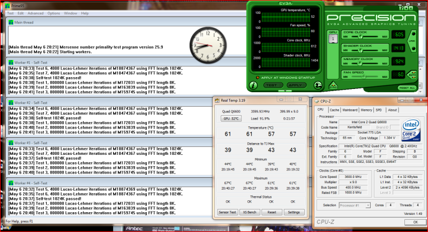Open the Prime95 Test menu
Screen dimensions: 428x232
[x=10, y=13]
